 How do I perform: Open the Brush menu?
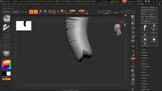tap(9, 4)
